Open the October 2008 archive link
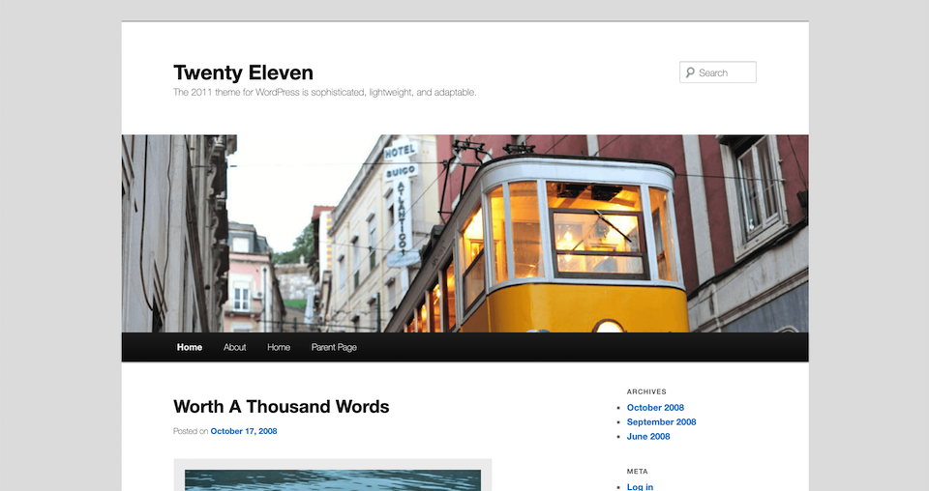Image resolution: width=929 pixels, height=491 pixels. 655,408
